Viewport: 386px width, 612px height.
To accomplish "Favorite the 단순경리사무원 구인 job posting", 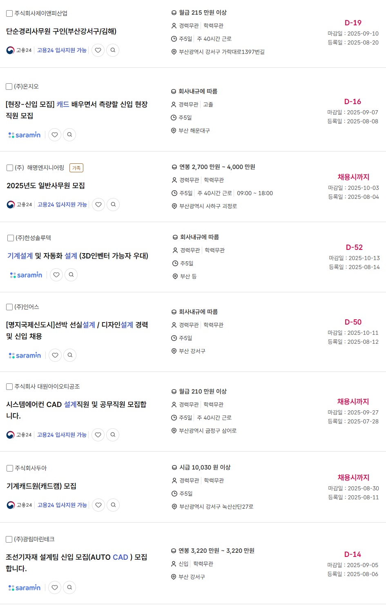I will point(98,50).
